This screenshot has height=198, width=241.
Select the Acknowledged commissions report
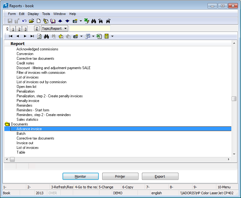37,49
